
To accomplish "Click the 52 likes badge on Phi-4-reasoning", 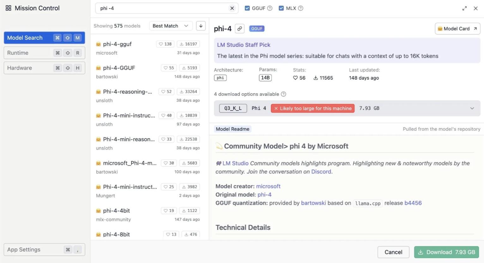I will click(166, 92).
